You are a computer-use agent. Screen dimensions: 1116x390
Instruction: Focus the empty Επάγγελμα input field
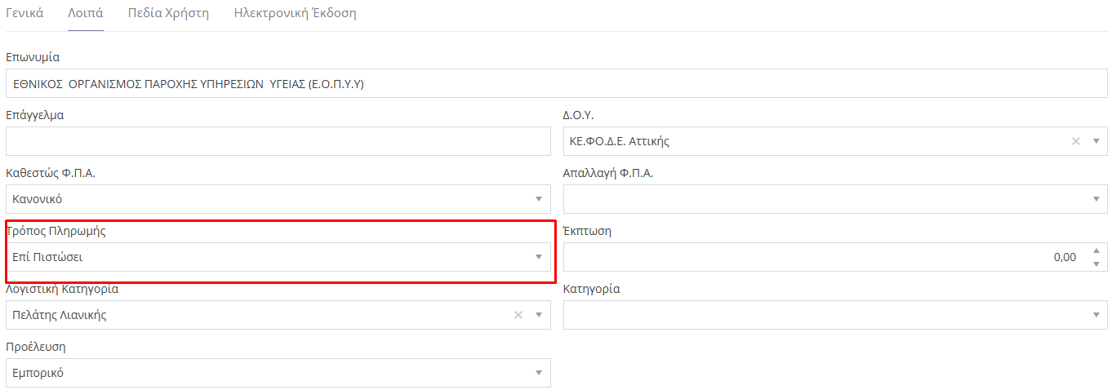[278, 141]
